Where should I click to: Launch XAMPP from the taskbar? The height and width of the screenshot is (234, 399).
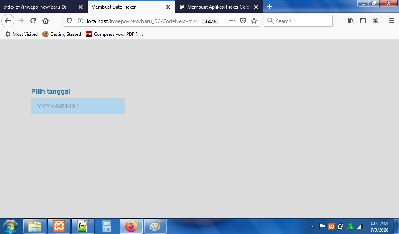pyautogui.click(x=59, y=226)
